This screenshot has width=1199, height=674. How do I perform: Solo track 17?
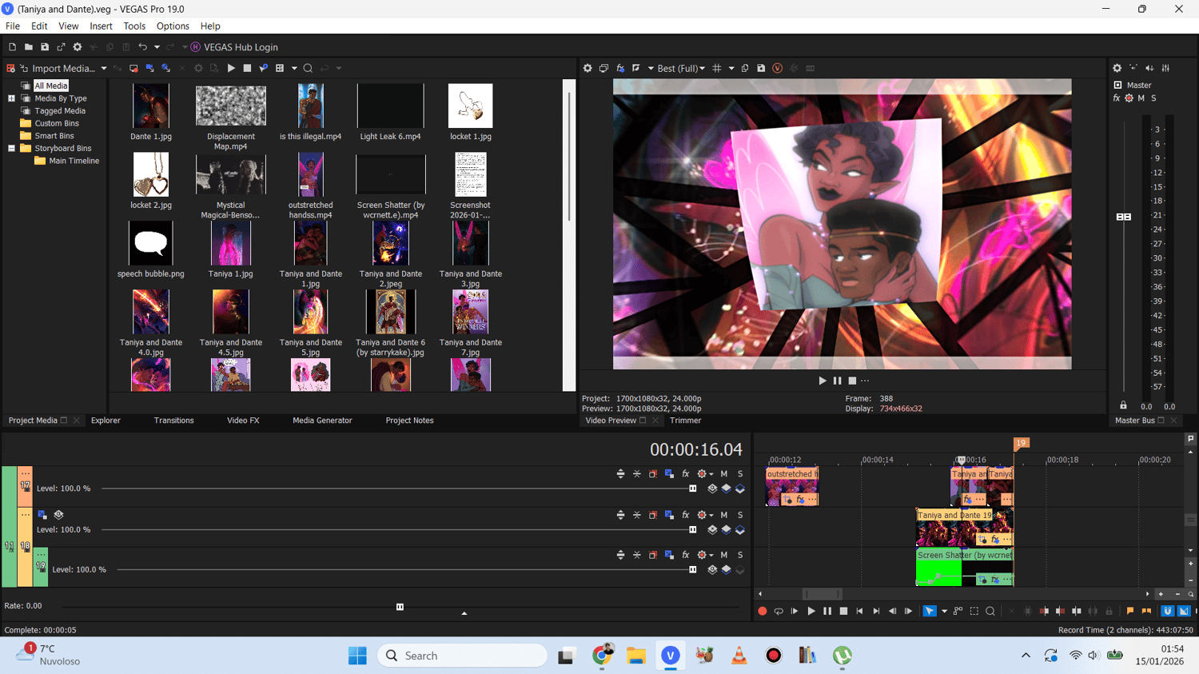(740, 474)
